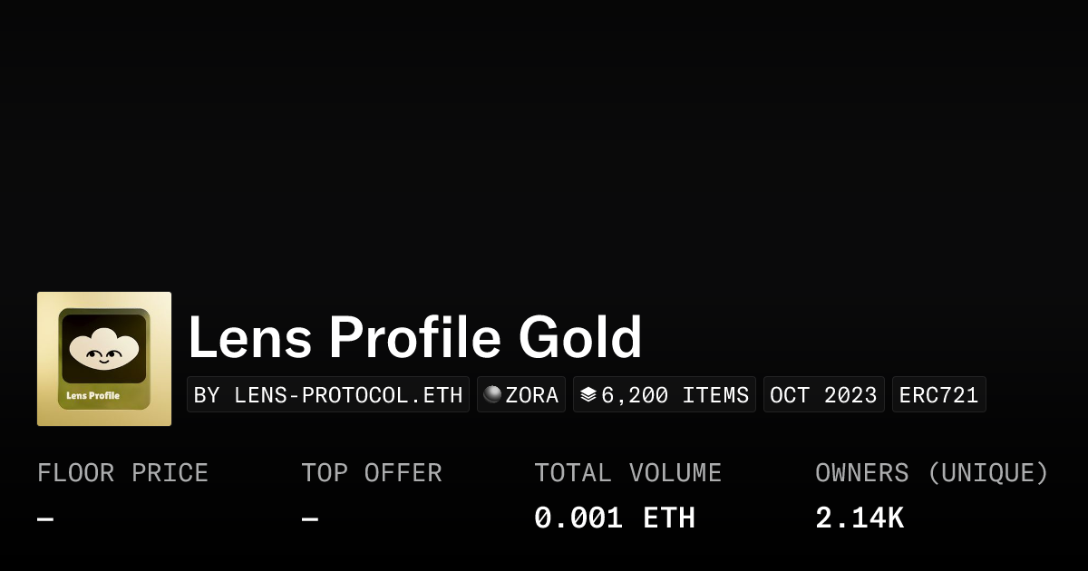Click the top offer dash value
The image size is (1088, 571).
click(x=309, y=519)
